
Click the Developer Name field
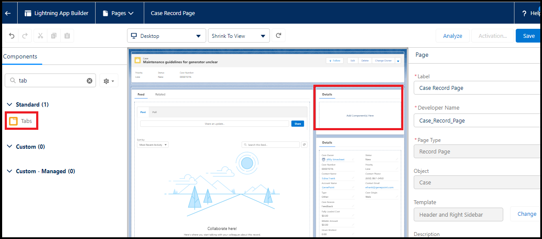pos(477,120)
